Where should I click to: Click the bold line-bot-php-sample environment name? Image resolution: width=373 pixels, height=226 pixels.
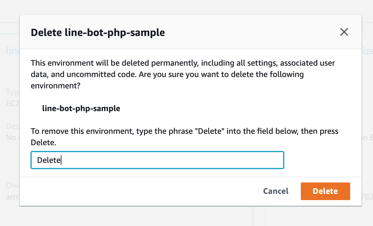(x=81, y=109)
